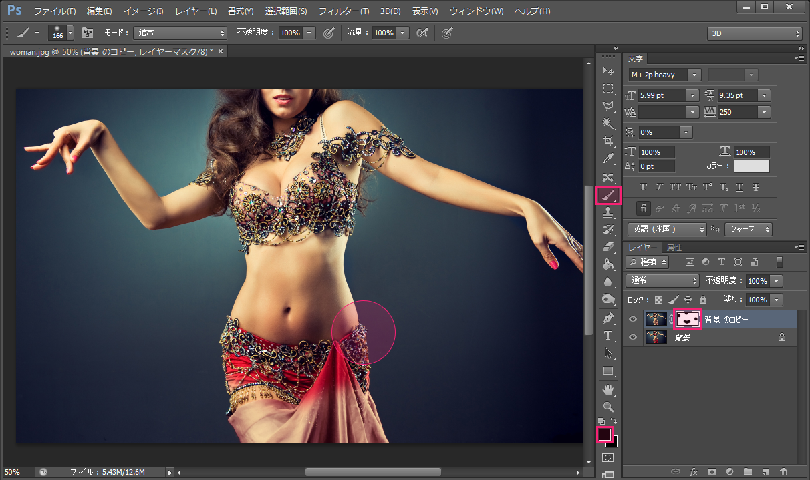Expand the M+ 2p heavy font dropdown
The image size is (810, 480).
[694, 75]
